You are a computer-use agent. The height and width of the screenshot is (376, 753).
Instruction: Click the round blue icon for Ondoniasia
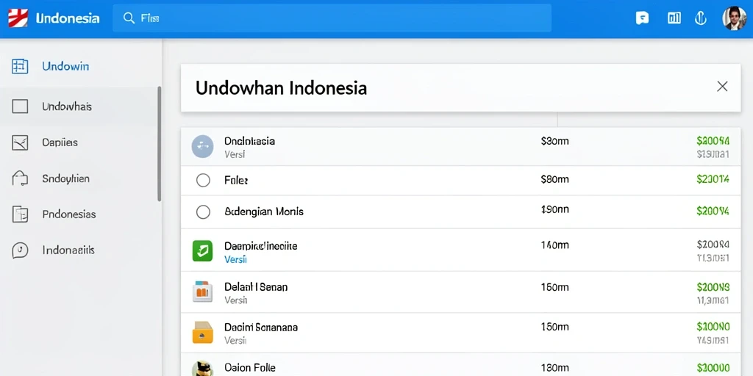pos(203,147)
